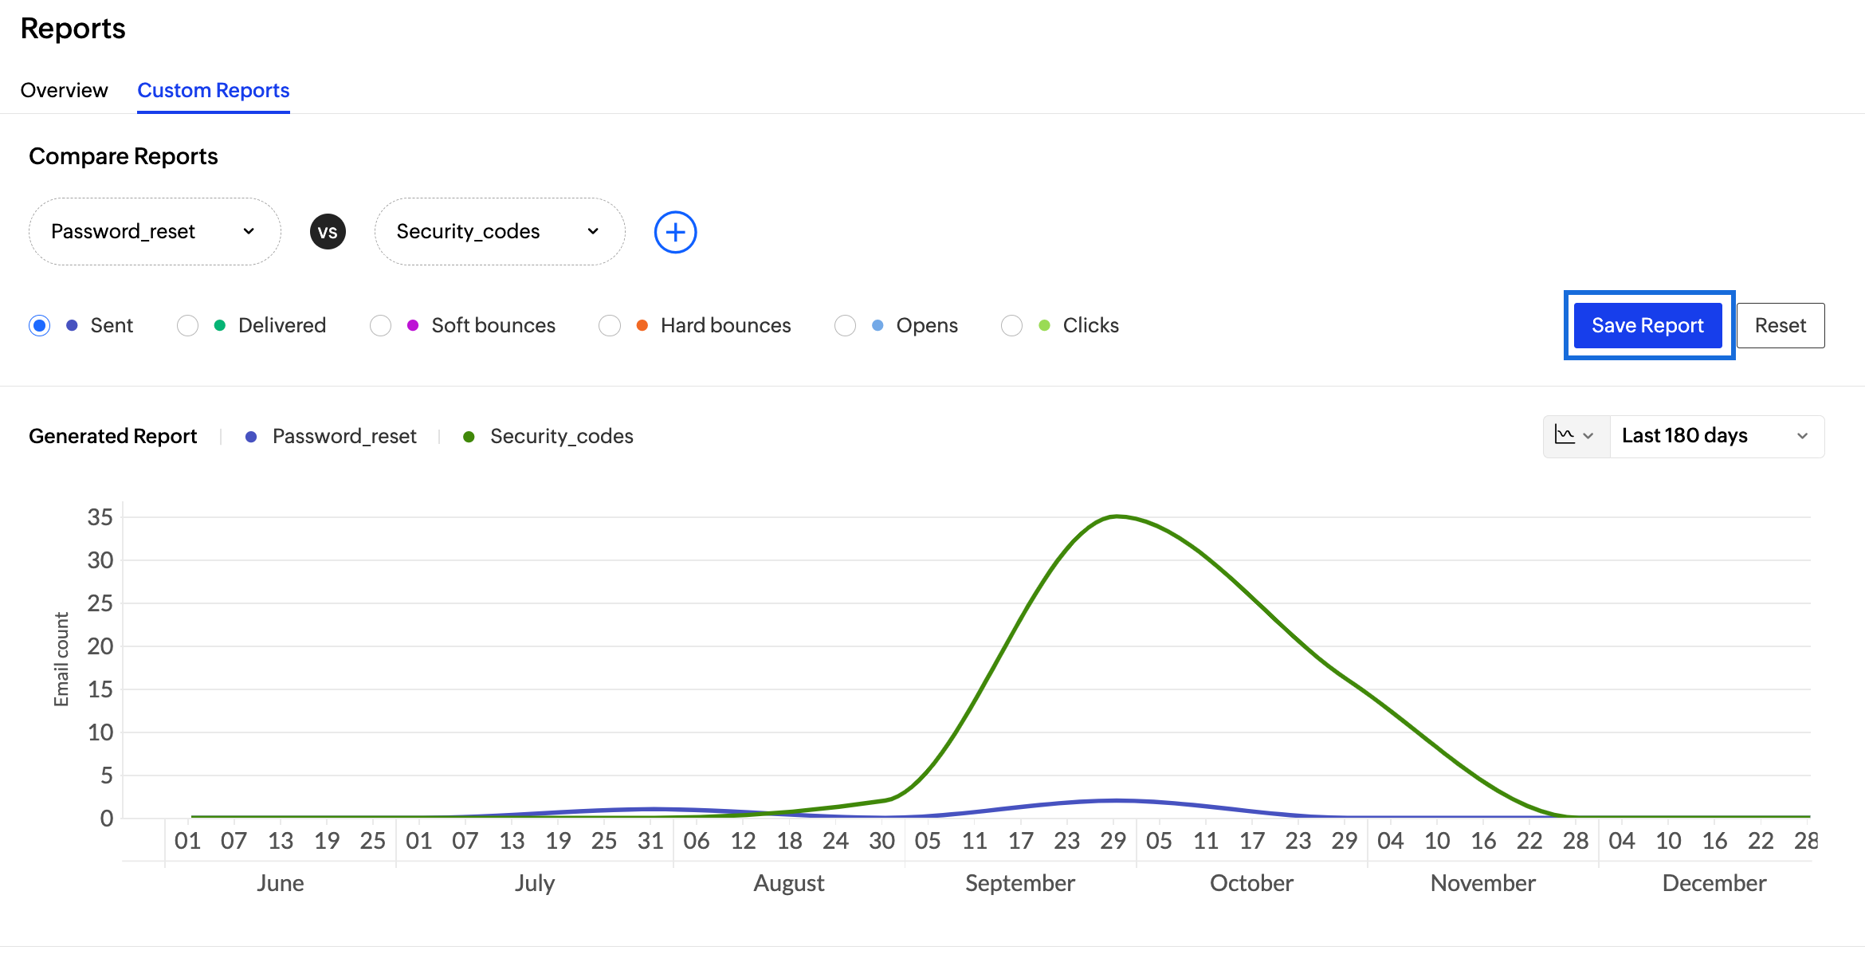Click the Reset button
Image resolution: width=1865 pixels, height=958 pixels.
pyautogui.click(x=1780, y=325)
